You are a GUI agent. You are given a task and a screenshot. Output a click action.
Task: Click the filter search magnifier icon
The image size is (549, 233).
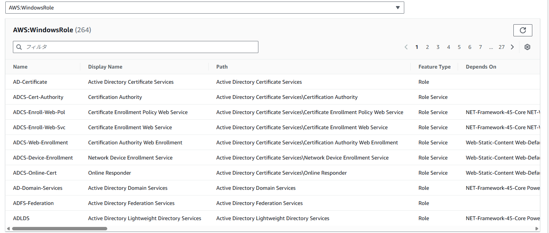19,47
